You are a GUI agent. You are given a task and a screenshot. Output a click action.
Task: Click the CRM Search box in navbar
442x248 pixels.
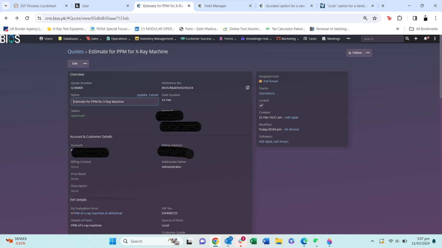click(382, 39)
